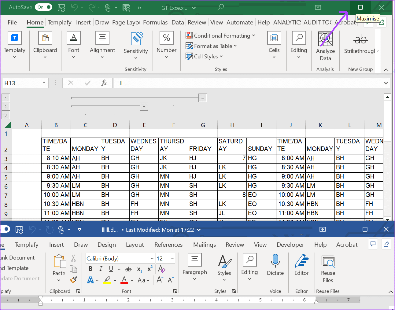This screenshot has width=395, height=310.
Task: Toggle bold formatting in Word
Action: (x=90, y=269)
